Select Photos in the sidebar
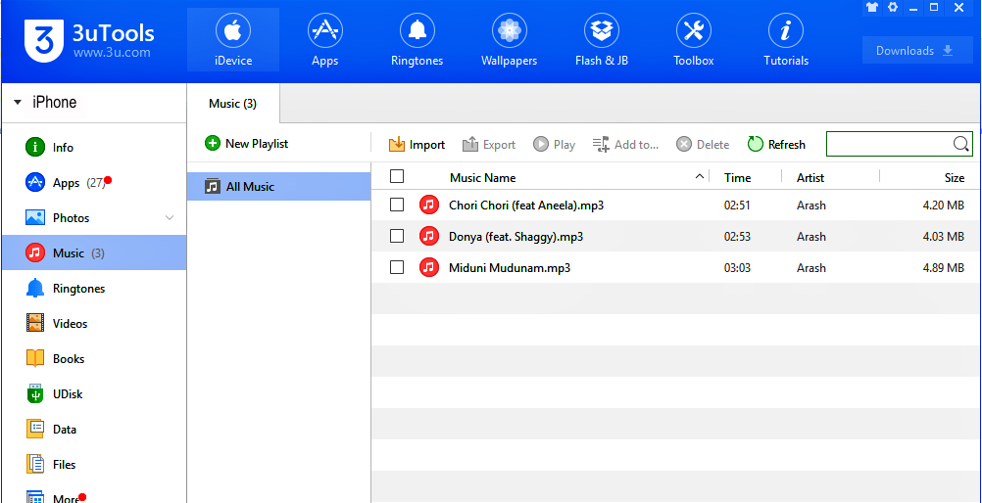Screen dimensions: 982x503 pyautogui.click(x=94, y=217)
